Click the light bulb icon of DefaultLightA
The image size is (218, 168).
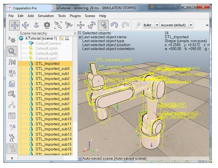pyautogui.click(x=31, y=48)
